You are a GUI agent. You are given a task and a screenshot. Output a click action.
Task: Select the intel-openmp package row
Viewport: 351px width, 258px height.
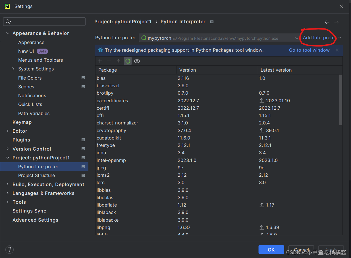pyautogui.click(x=217, y=160)
